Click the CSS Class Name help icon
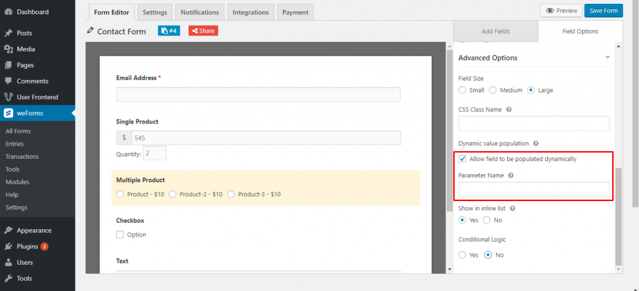 point(509,110)
